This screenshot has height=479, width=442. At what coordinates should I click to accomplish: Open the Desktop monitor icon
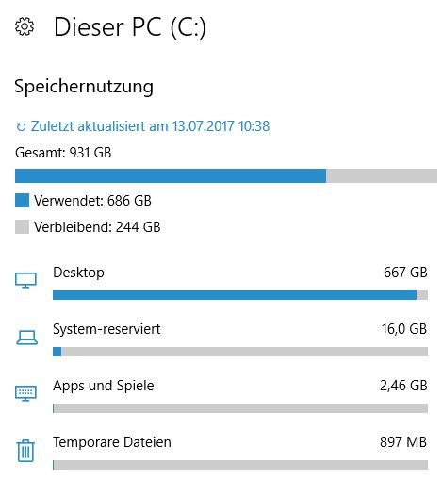(x=25, y=280)
